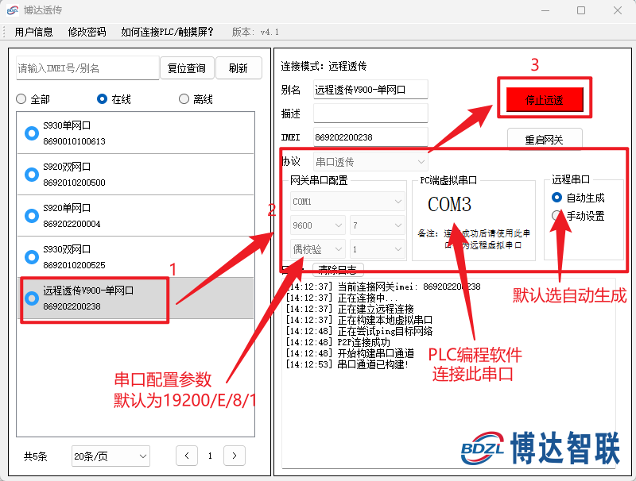
Task: Click the 清除日志 button
Action: point(339,269)
